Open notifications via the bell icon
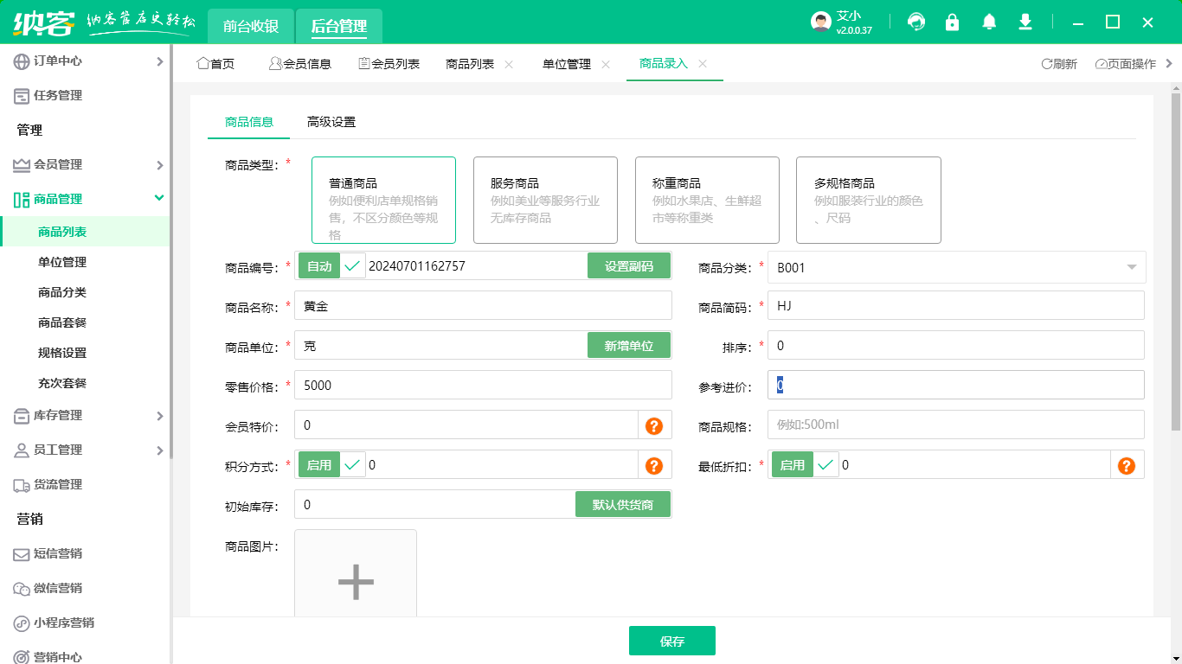Screen dimensions: 1182x664 [988, 22]
